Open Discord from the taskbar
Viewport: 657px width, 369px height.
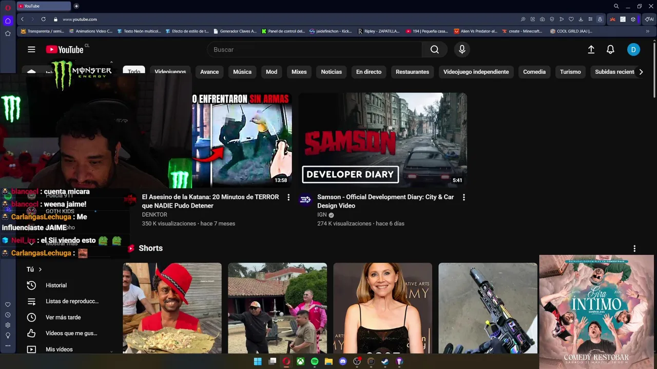click(x=343, y=361)
